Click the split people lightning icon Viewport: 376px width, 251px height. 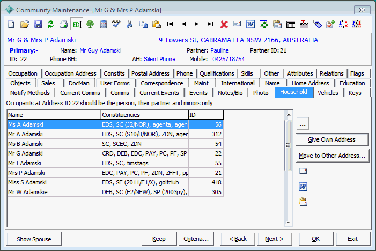click(357, 24)
